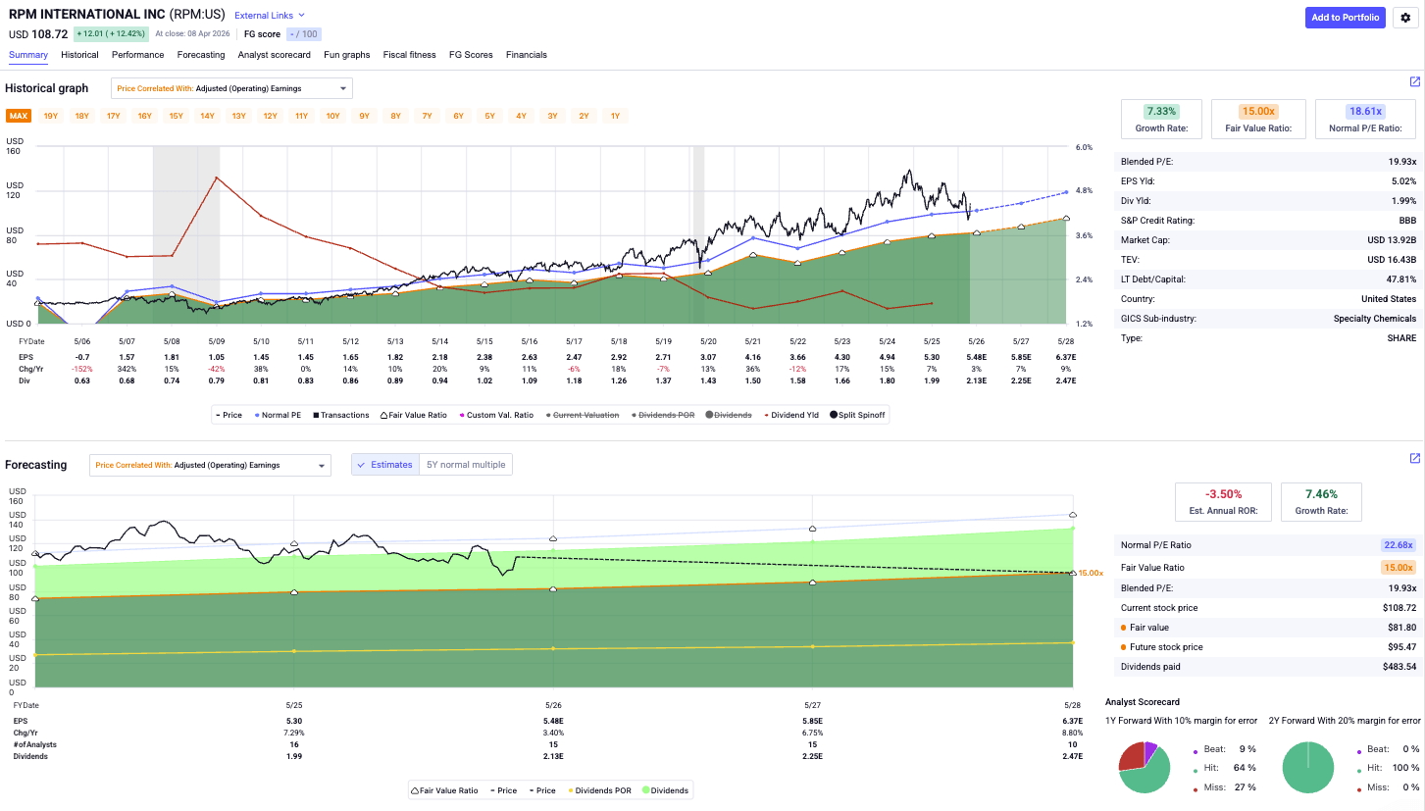This screenshot has height=811, width=1425.
Task: Click the 1Y Forward scorecard pie chart
Action: [x=1144, y=767]
